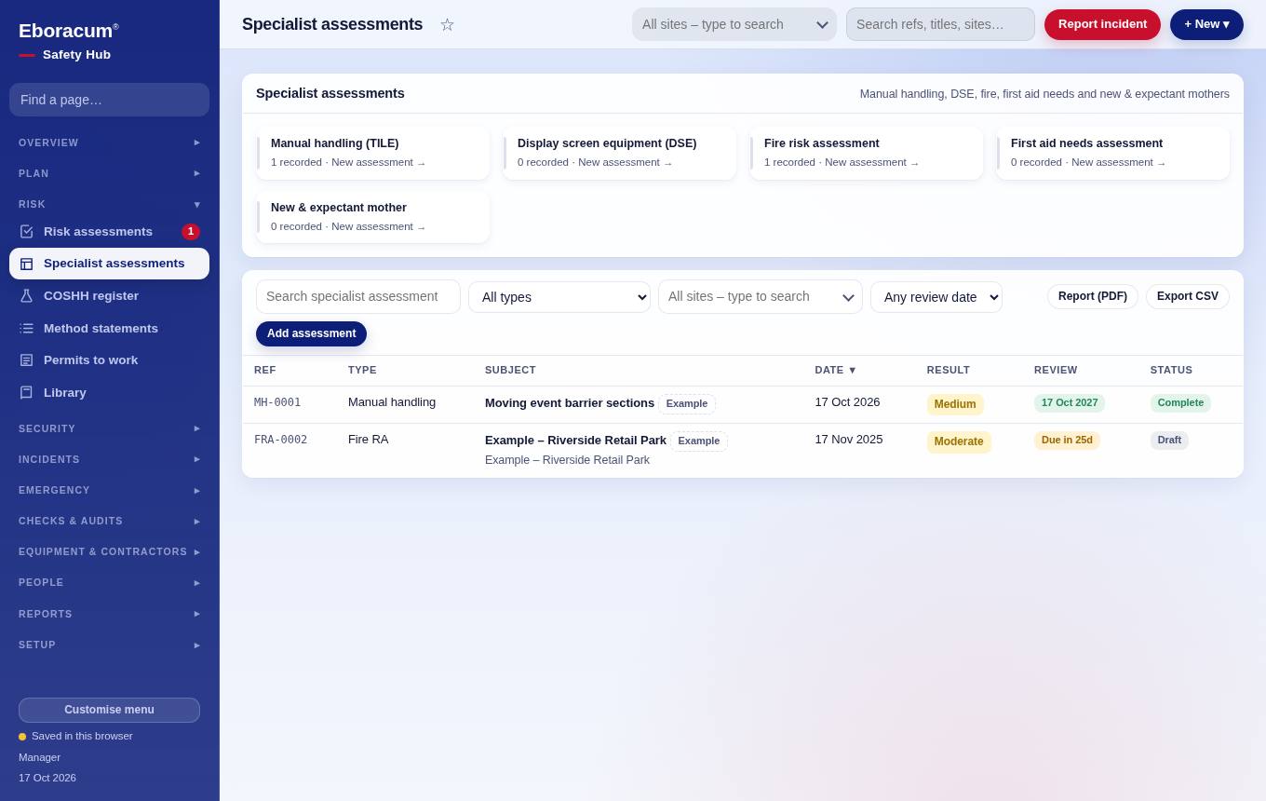Expand the Checks & Audits section
Screen dimensions: 1266x801
pyautogui.click(x=109, y=521)
